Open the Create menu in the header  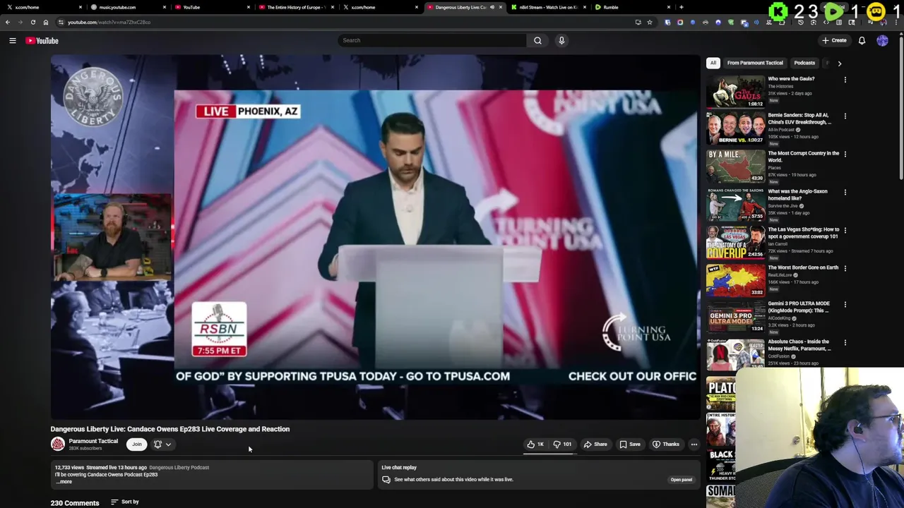click(834, 40)
